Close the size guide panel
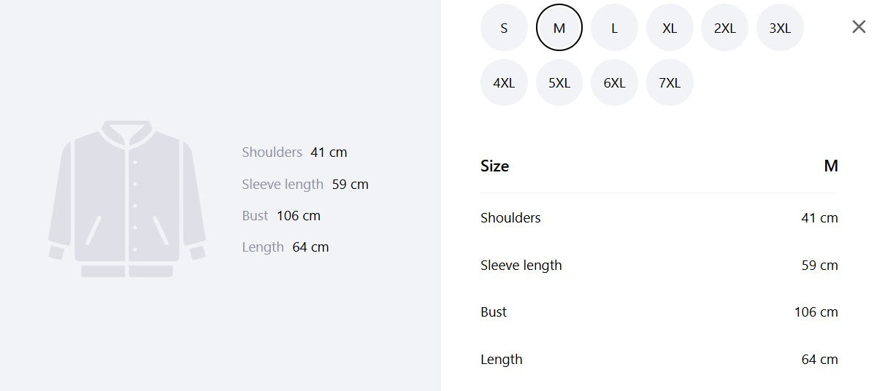 [859, 27]
